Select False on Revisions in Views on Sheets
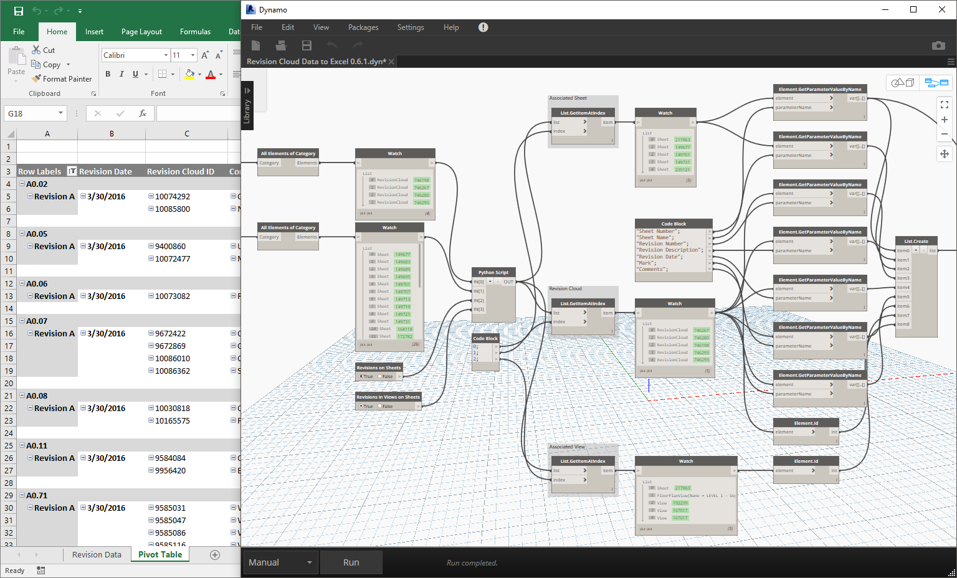Screen dimensions: 957x578 point(385,406)
